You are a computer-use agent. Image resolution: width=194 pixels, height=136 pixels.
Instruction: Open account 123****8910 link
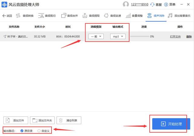pyautogui.click(x=139, y=5)
